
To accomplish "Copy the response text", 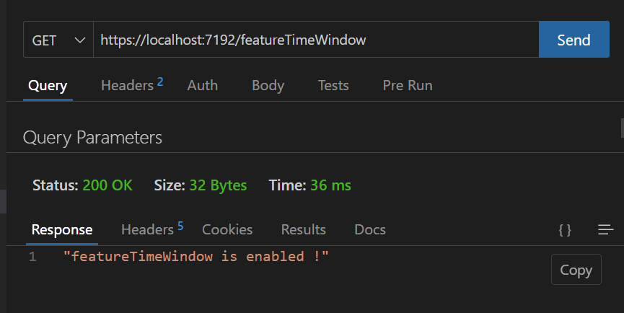I will tap(576, 270).
